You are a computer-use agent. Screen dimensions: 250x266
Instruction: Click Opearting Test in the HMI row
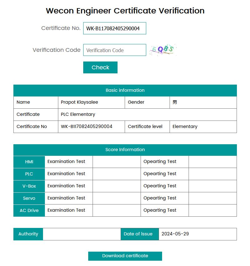[x=160, y=161]
